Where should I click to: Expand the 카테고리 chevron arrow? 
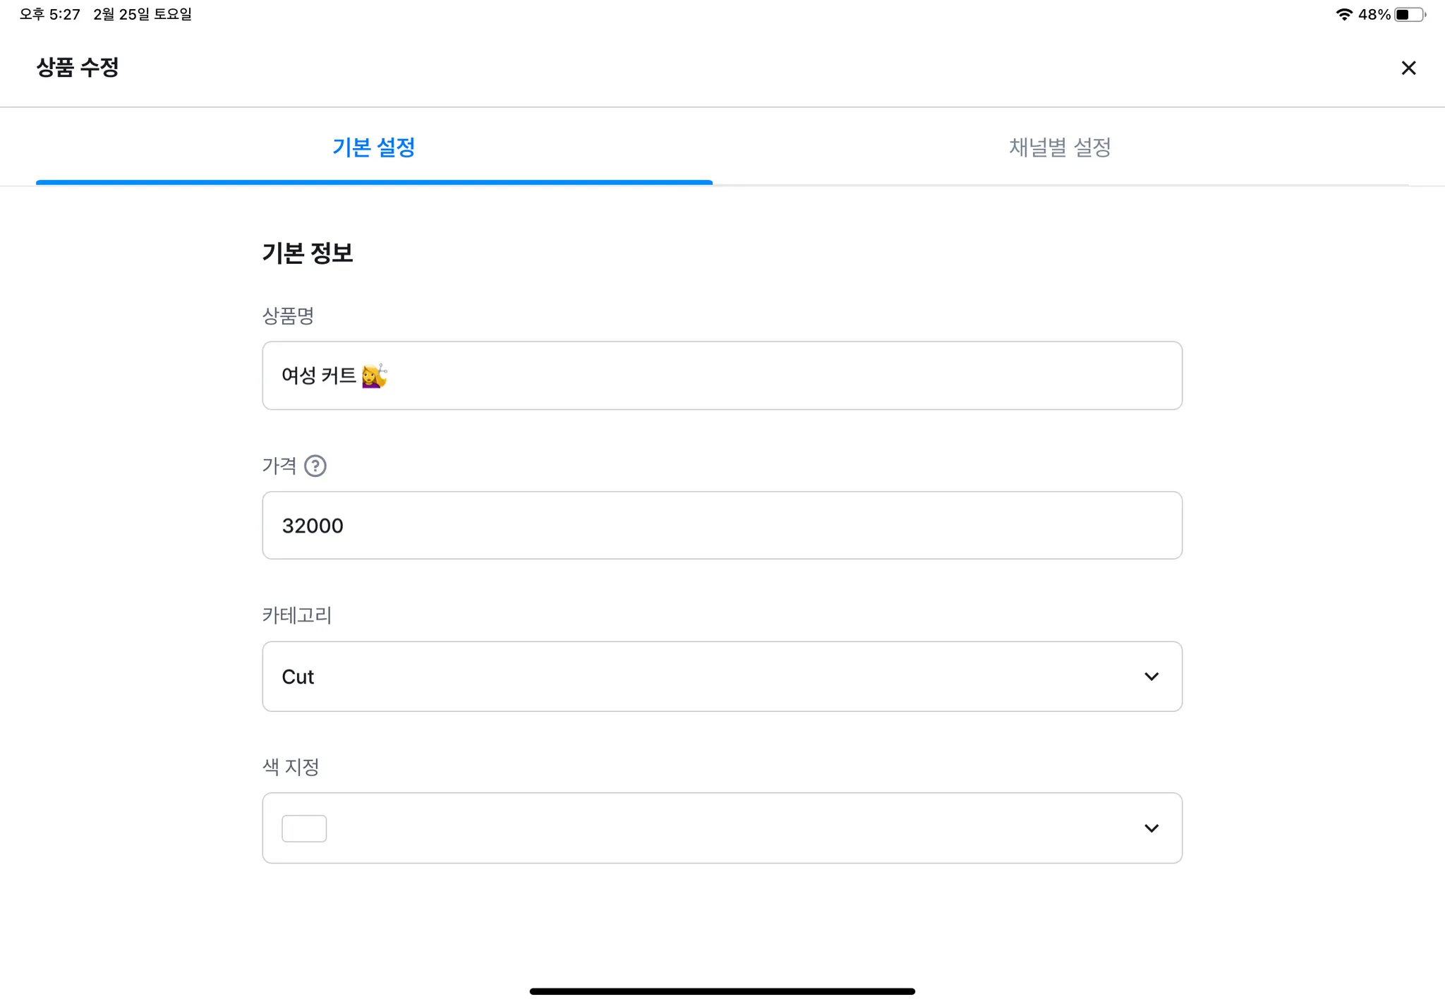coord(1151,677)
